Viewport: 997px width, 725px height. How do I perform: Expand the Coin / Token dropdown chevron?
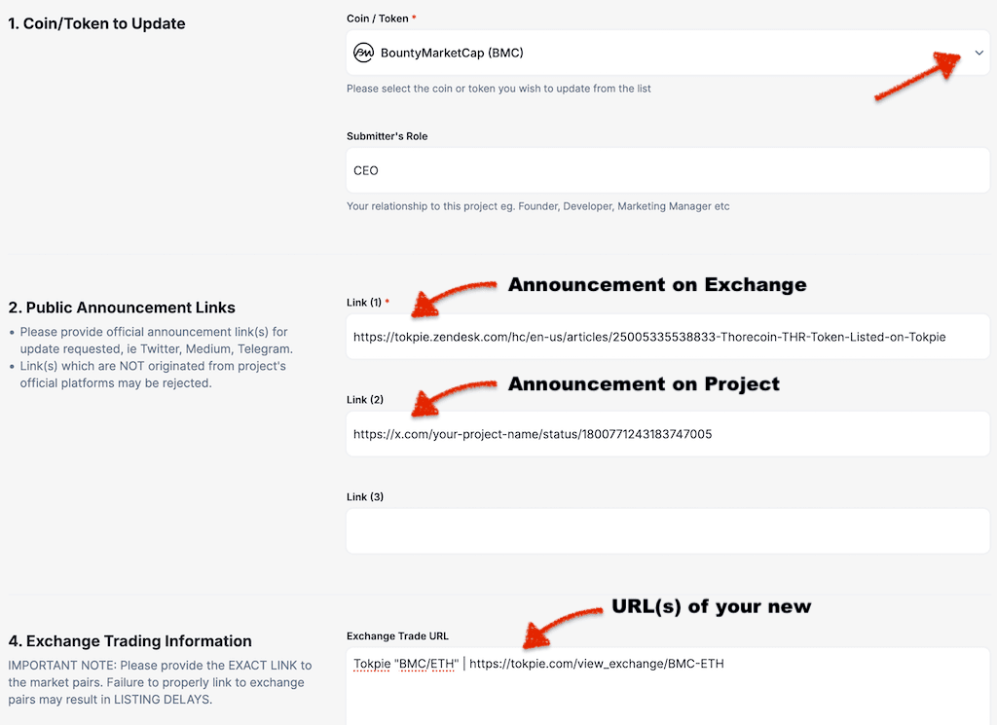tap(979, 53)
